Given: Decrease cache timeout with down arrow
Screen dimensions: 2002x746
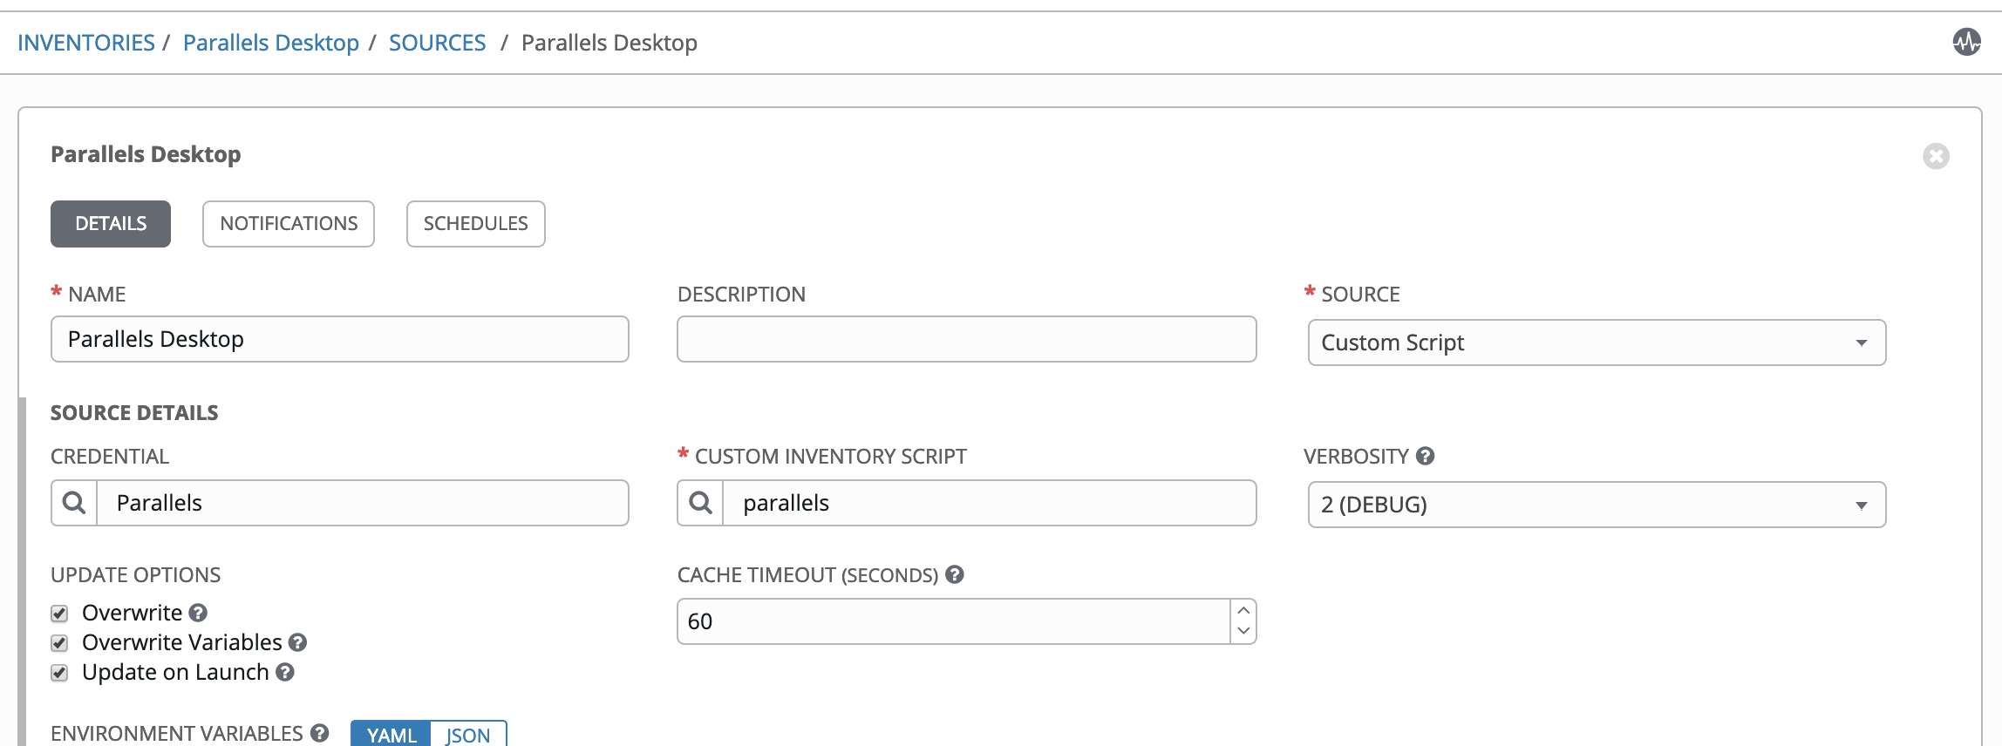Looking at the screenshot, I should (x=1243, y=632).
